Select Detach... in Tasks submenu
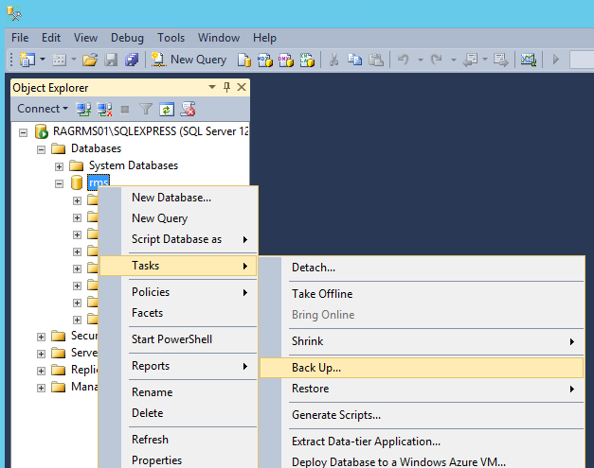The width and height of the screenshot is (594, 468). [422, 268]
